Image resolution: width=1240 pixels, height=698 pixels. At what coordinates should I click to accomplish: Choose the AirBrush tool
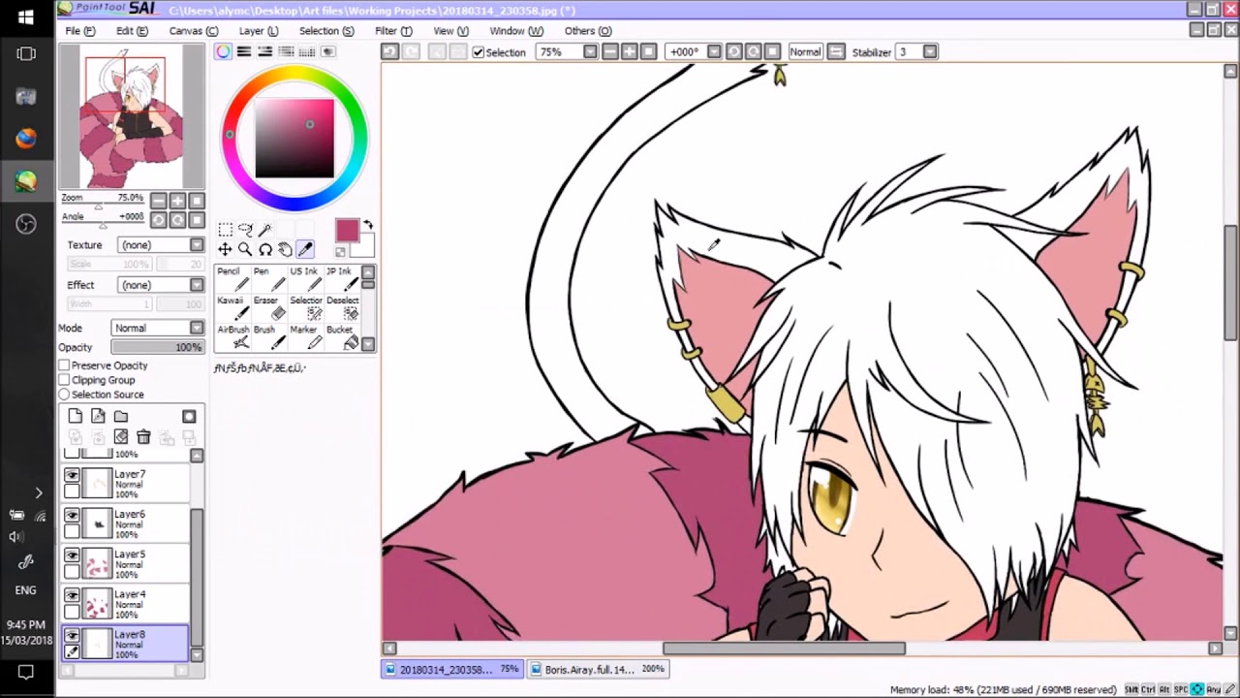click(233, 336)
